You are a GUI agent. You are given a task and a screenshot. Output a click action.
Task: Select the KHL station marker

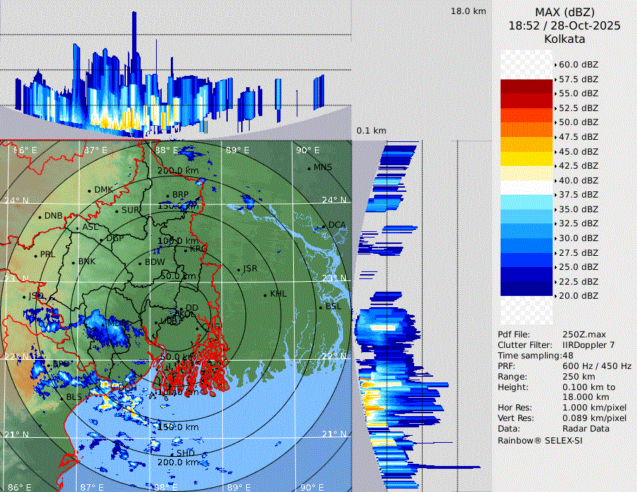tap(266, 294)
